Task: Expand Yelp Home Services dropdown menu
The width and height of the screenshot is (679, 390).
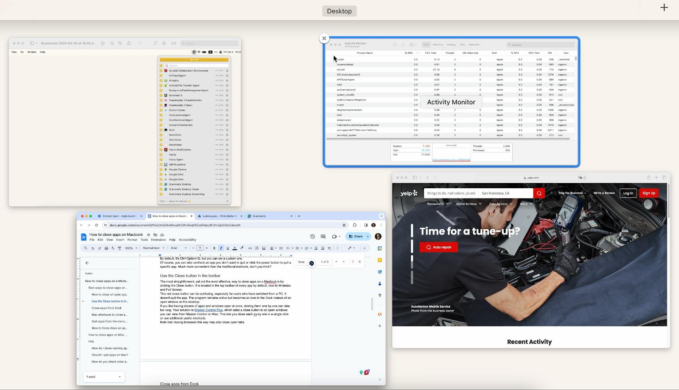Action: point(469,204)
